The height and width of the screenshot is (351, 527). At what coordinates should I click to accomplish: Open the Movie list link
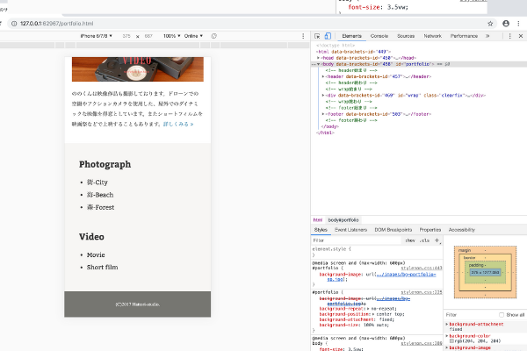tap(96, 255)
